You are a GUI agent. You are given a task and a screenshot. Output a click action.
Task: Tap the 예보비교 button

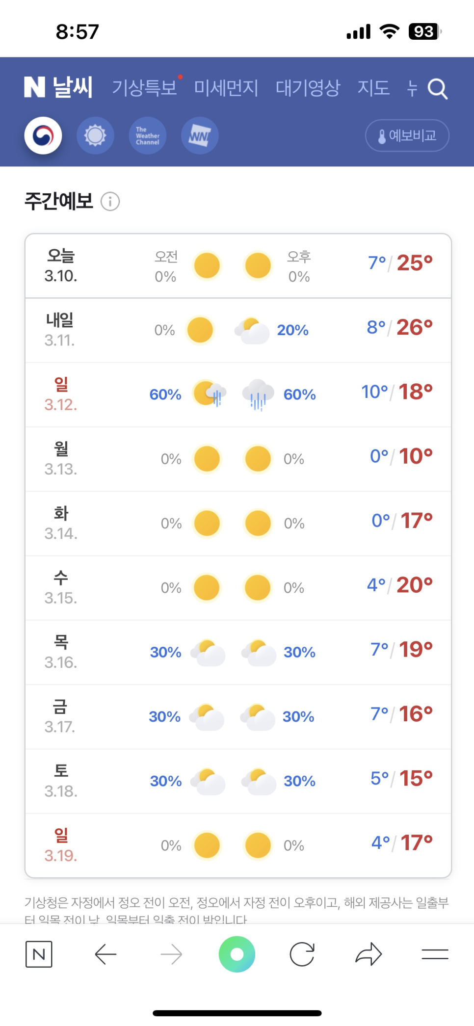pos(407,135)
